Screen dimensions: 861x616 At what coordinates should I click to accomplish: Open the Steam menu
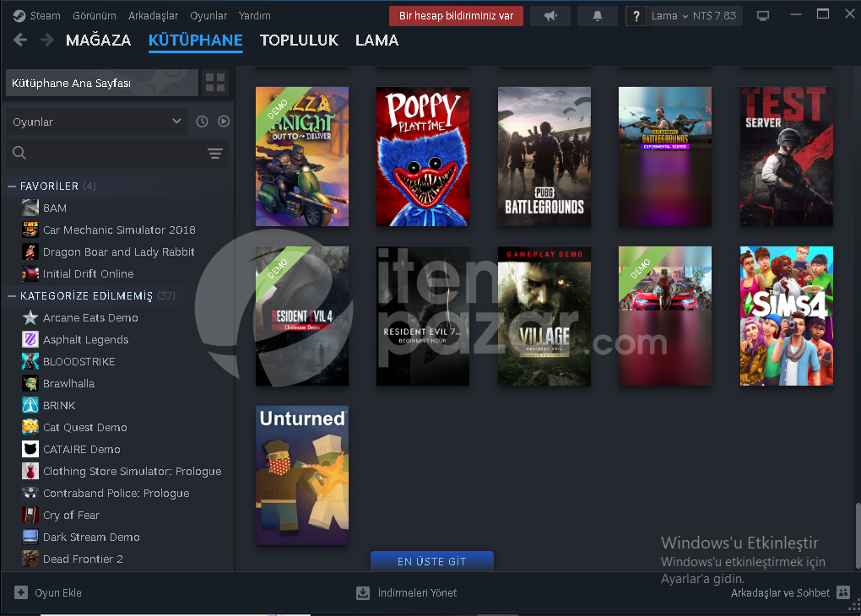tap(45, 16)
